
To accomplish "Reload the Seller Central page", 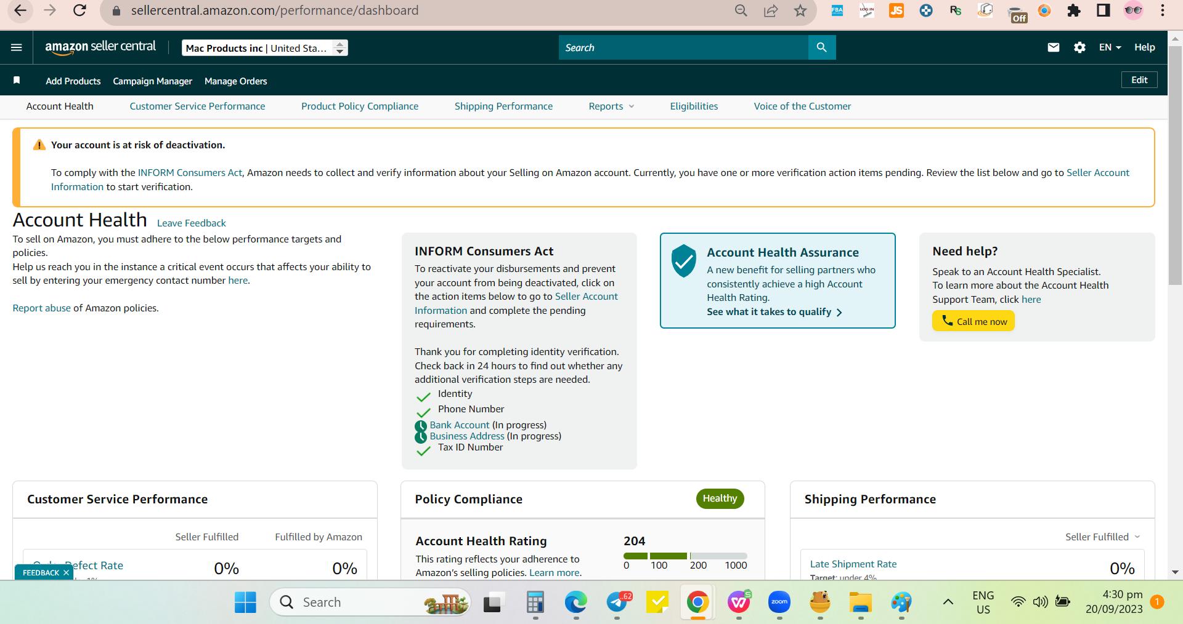I will [79, 10].
